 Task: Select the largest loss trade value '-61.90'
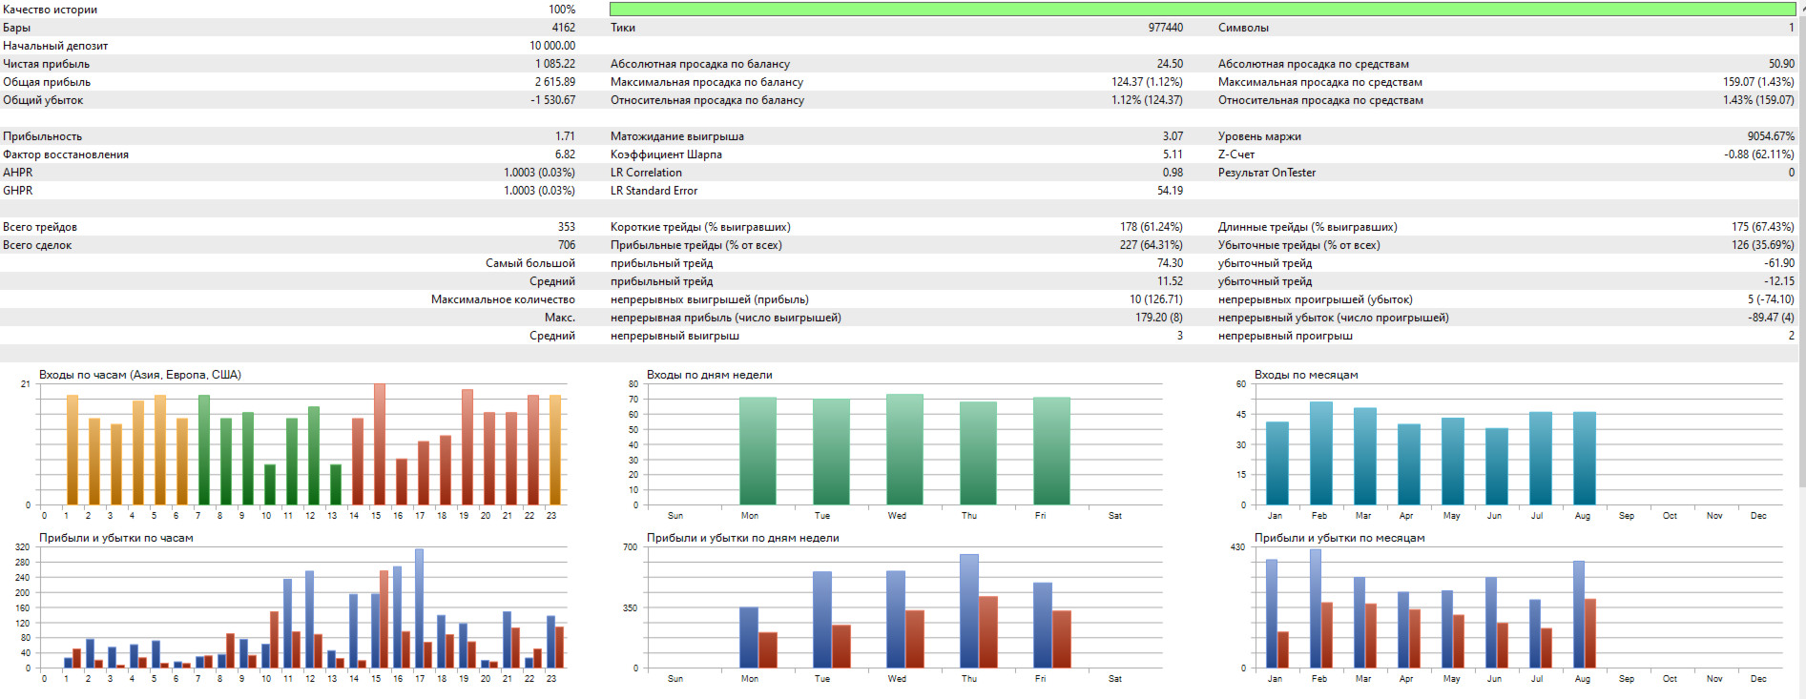coord(1779,263)
